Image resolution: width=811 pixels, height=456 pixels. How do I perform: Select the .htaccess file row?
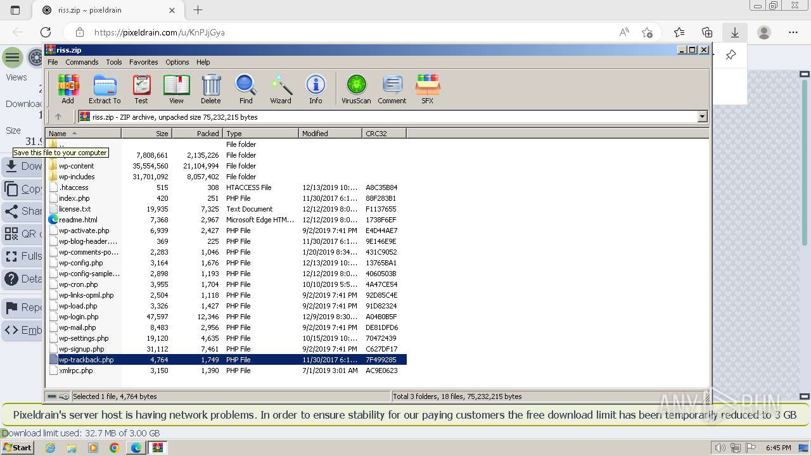coord(227,187)
